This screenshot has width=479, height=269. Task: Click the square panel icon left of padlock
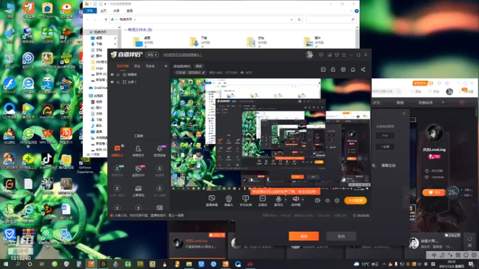(x=323, y=69)
